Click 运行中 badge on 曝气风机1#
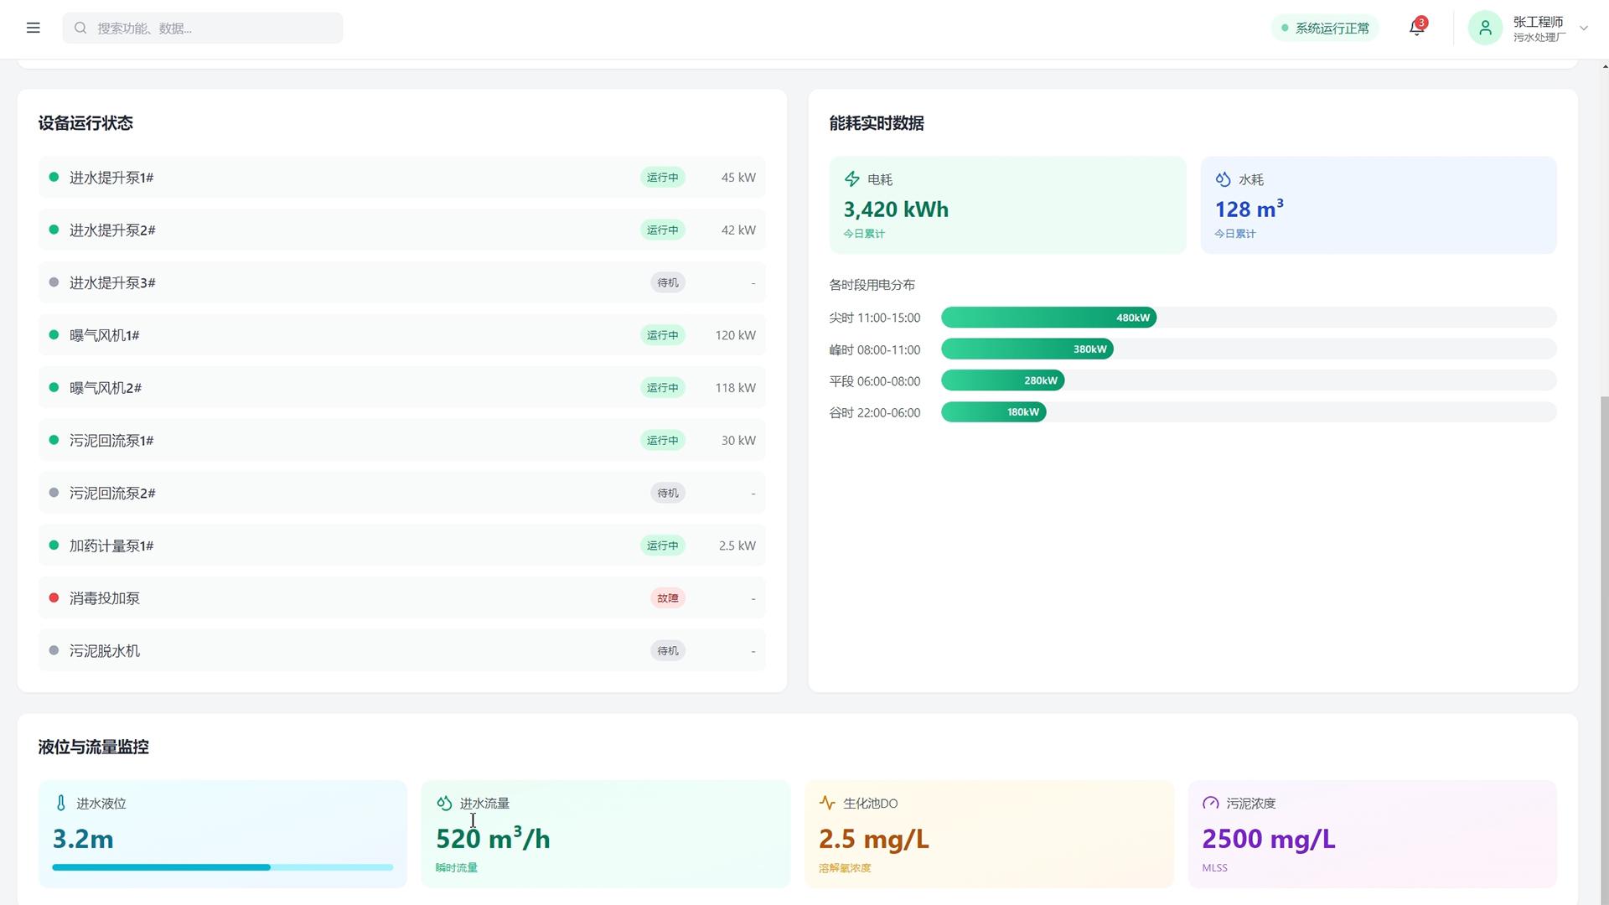1609x905 pixels. point(663,335)
